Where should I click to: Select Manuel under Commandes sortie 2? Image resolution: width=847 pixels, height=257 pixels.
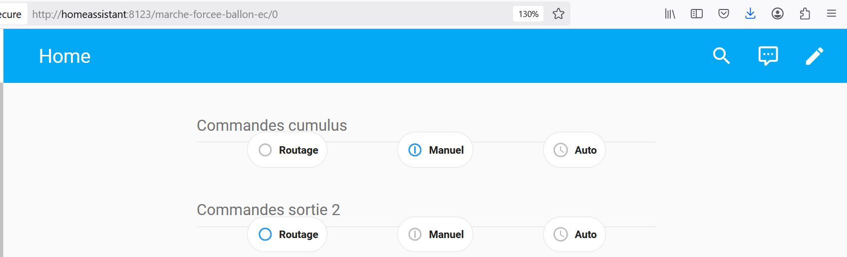[x=435, y=235]
